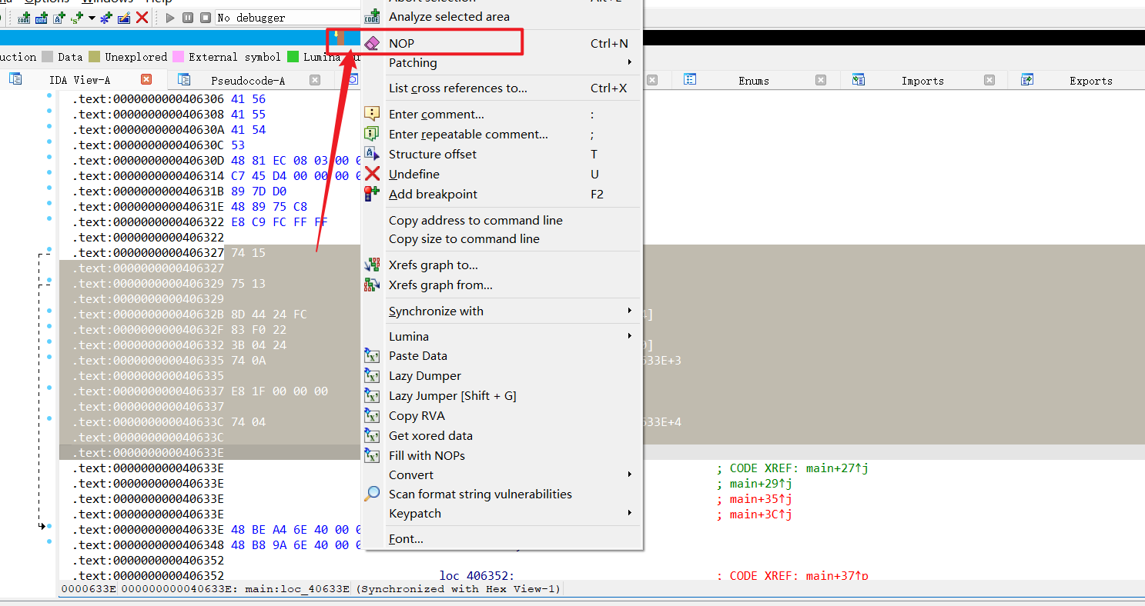Viewport: 1145px width, 606px height.
Task: Close the Enums tab
Action: coord(821,79)
